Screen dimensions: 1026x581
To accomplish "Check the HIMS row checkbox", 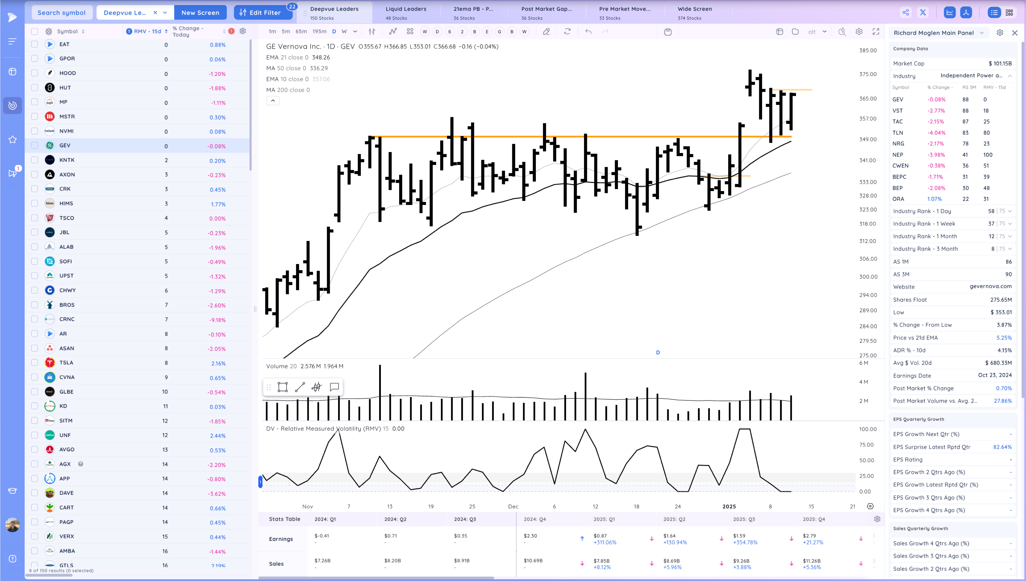I will click(x=35, y=204).
